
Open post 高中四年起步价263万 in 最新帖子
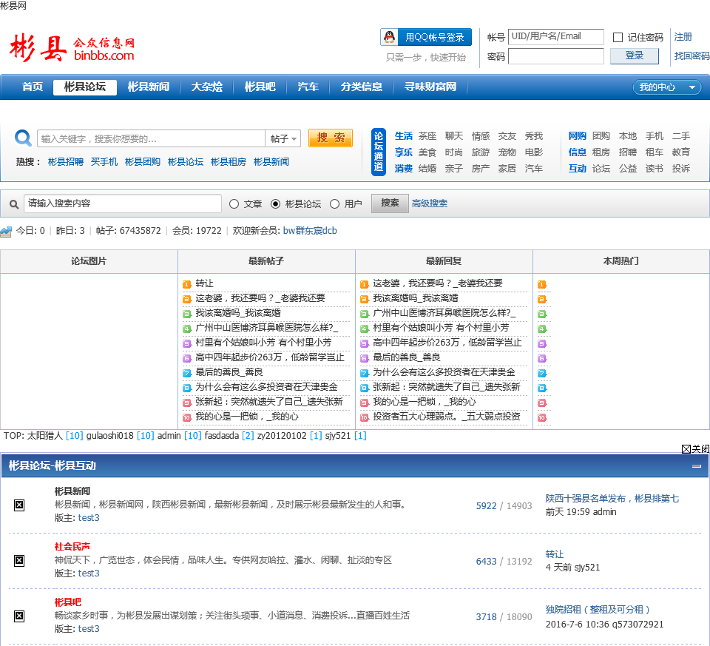[270, 358]
